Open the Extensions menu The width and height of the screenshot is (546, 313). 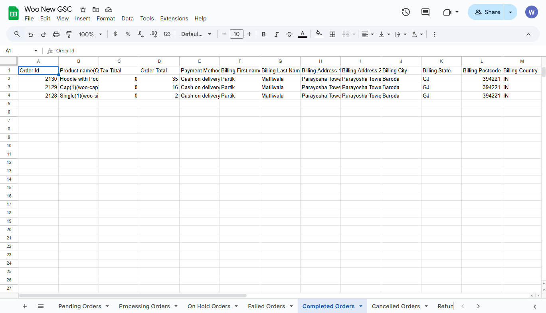(174, 18)
